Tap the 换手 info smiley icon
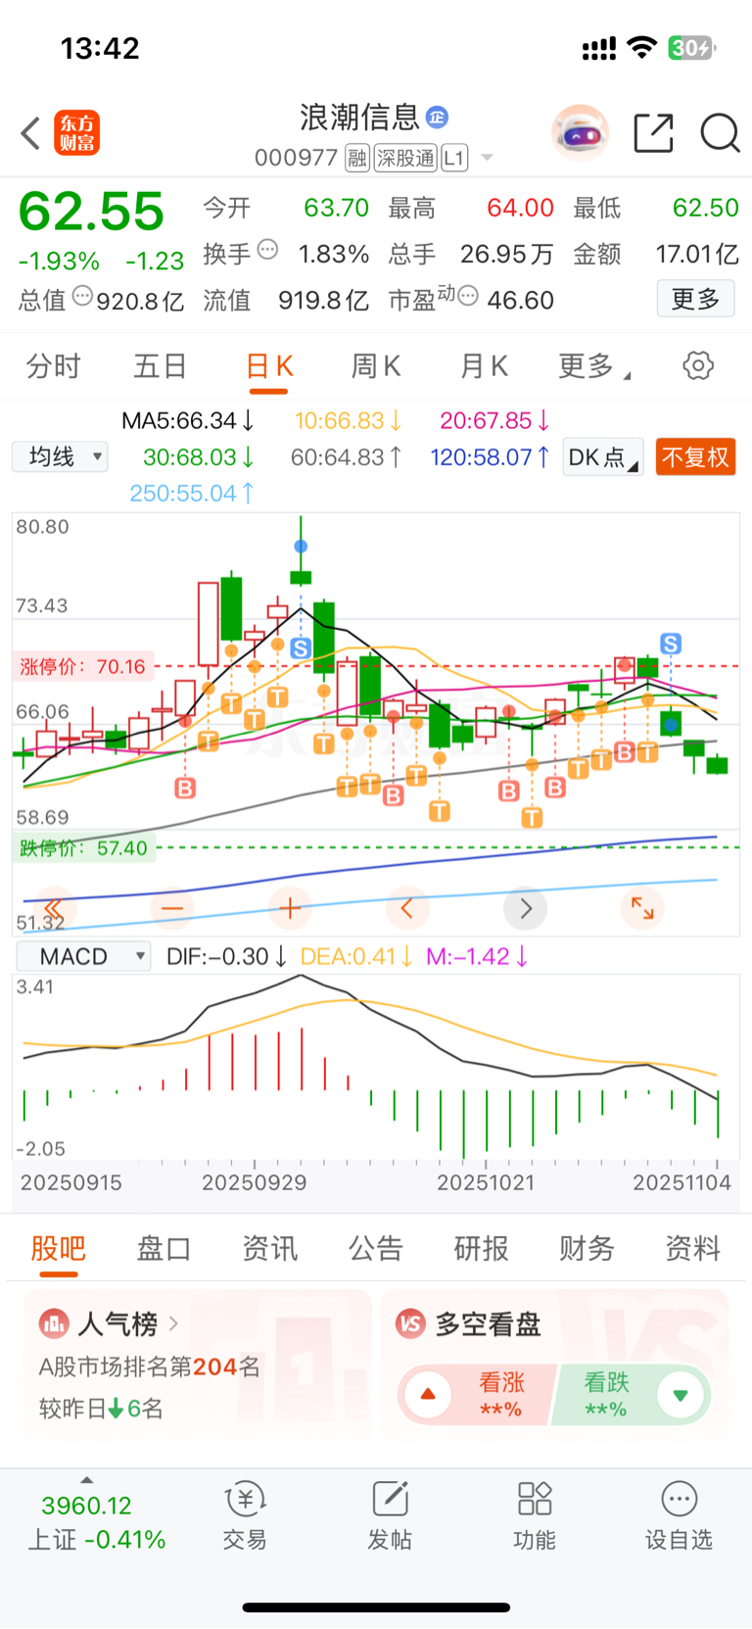The image size is (752, 1629). point(267,250)
